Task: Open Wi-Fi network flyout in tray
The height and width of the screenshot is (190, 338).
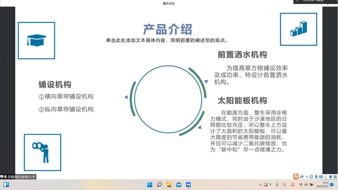Action: pos(301,185)
